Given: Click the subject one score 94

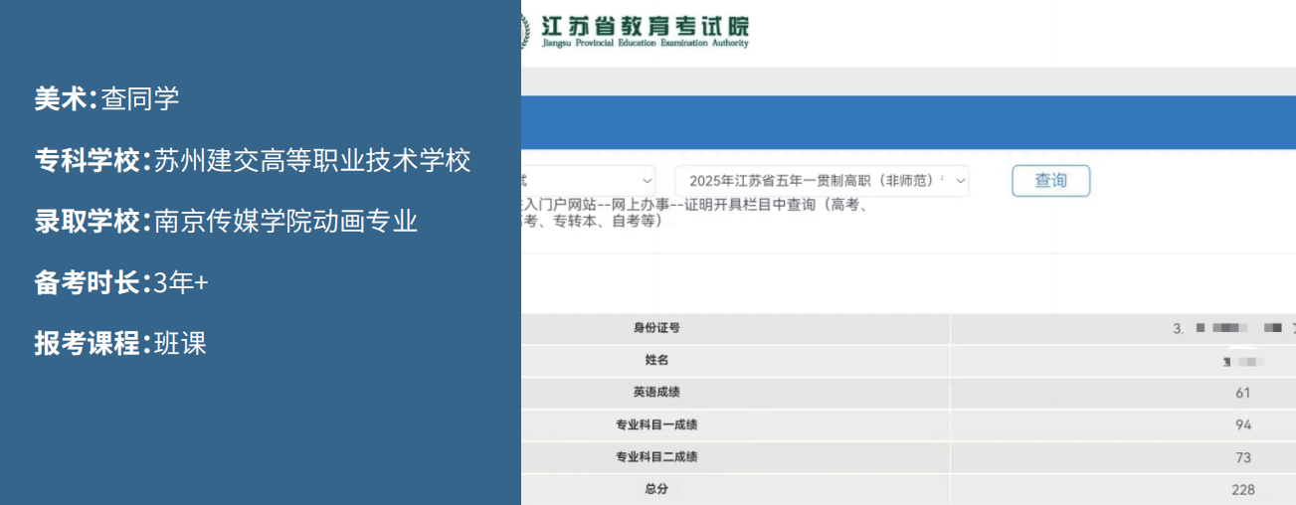Looking at the screenshot, I should point(1242,424).
